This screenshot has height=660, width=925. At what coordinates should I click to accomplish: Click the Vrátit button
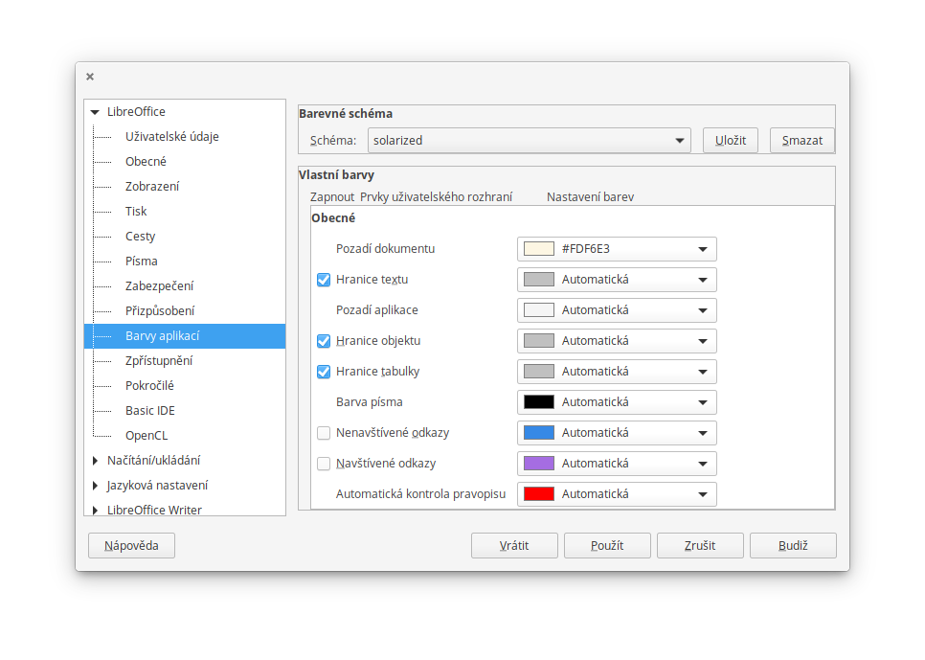(514, 545)
